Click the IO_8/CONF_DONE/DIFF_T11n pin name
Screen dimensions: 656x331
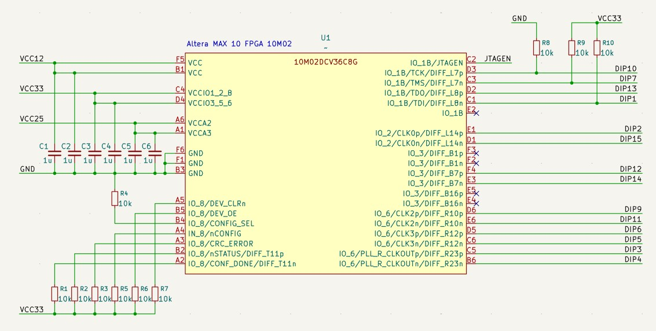(242, 264)
